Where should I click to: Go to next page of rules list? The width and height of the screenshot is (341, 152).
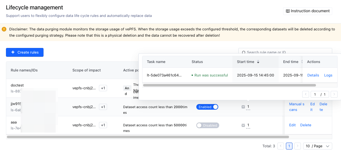[298, 146]
